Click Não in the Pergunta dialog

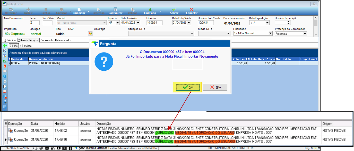point(215,87)
